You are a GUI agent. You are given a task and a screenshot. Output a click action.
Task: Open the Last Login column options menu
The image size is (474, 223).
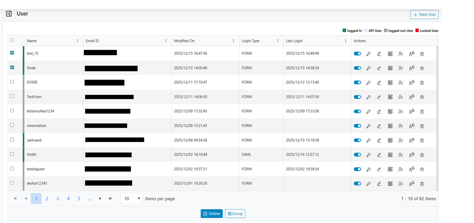(x=346, y=41)
